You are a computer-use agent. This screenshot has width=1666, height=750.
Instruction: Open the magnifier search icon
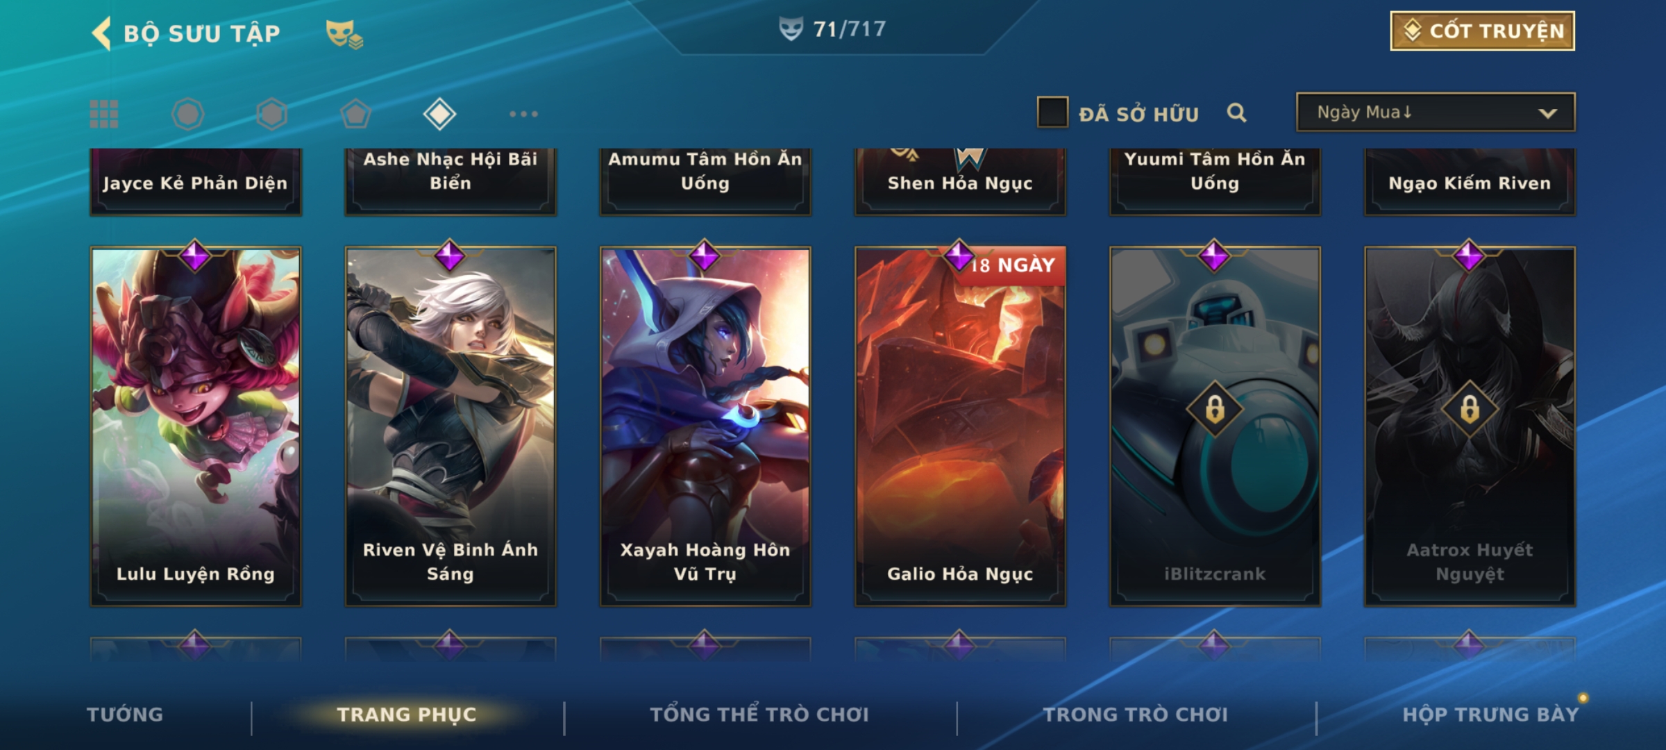point(1236,112)
